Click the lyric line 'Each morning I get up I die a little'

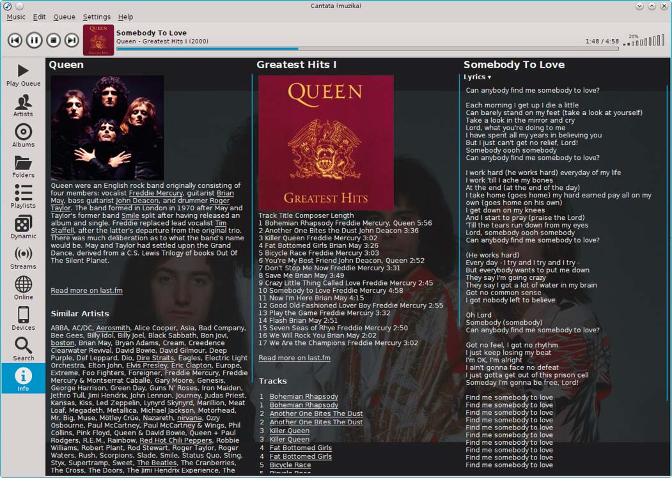pyautogui.click(x=522, y=105)
